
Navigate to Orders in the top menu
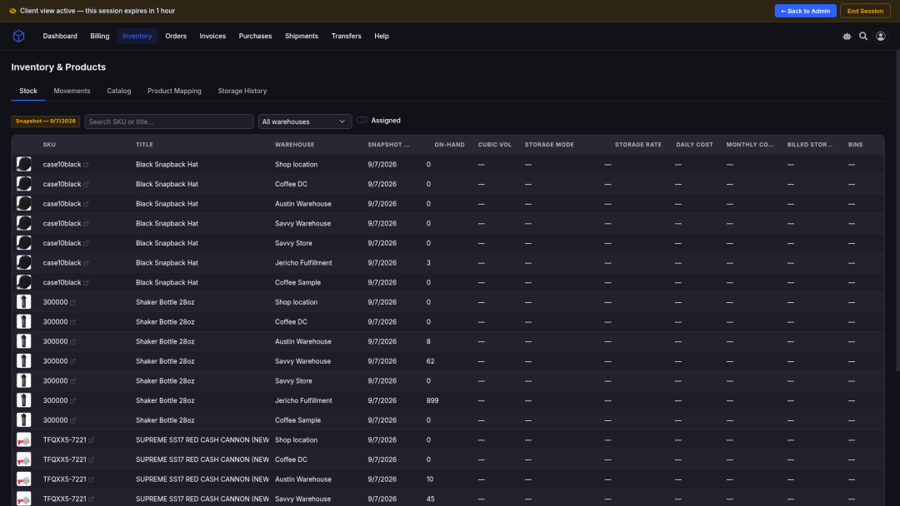click(x=176, y=36)
